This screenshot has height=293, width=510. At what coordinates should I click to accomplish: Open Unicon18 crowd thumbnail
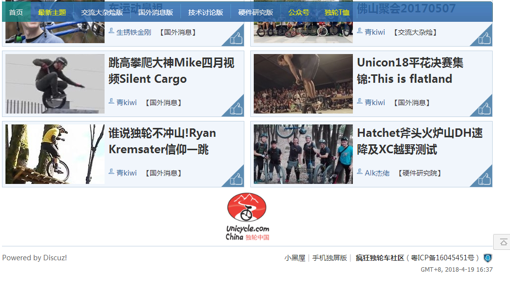[x=303, y=84]
